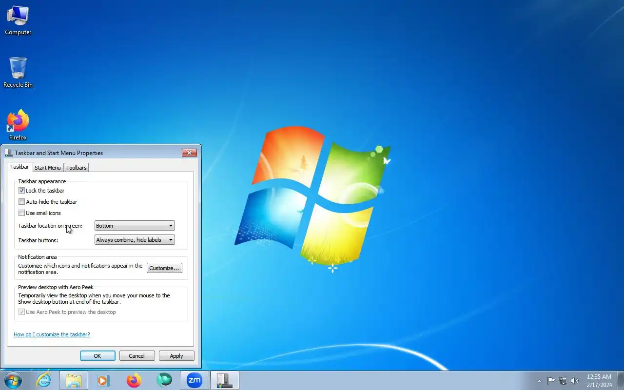Open the Taskbar buttons dropdown
624x390 pixels.
[x=135, y=240]
